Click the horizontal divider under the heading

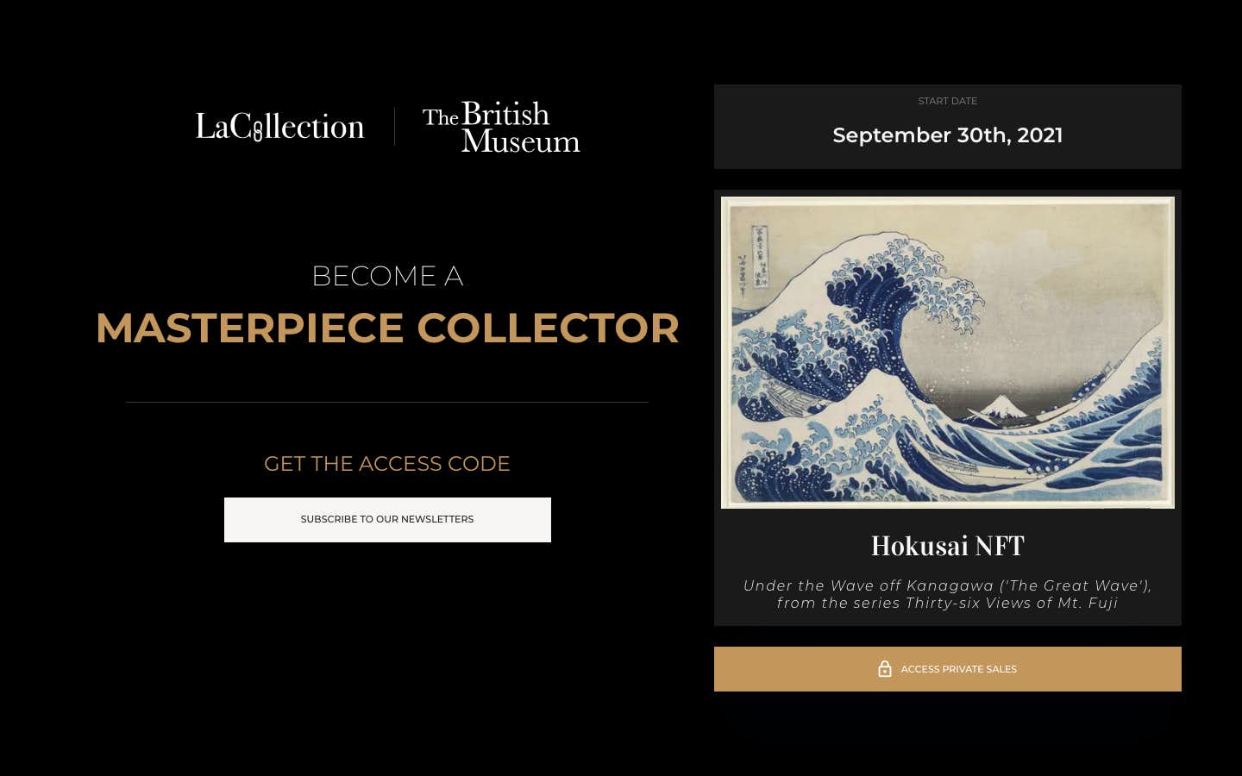[387, 402]
